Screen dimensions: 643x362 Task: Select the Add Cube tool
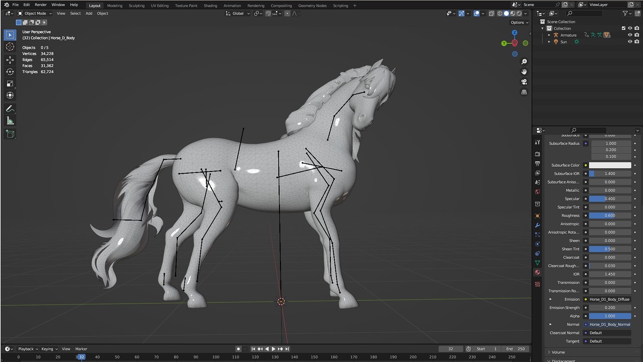[x=10, y=134]
